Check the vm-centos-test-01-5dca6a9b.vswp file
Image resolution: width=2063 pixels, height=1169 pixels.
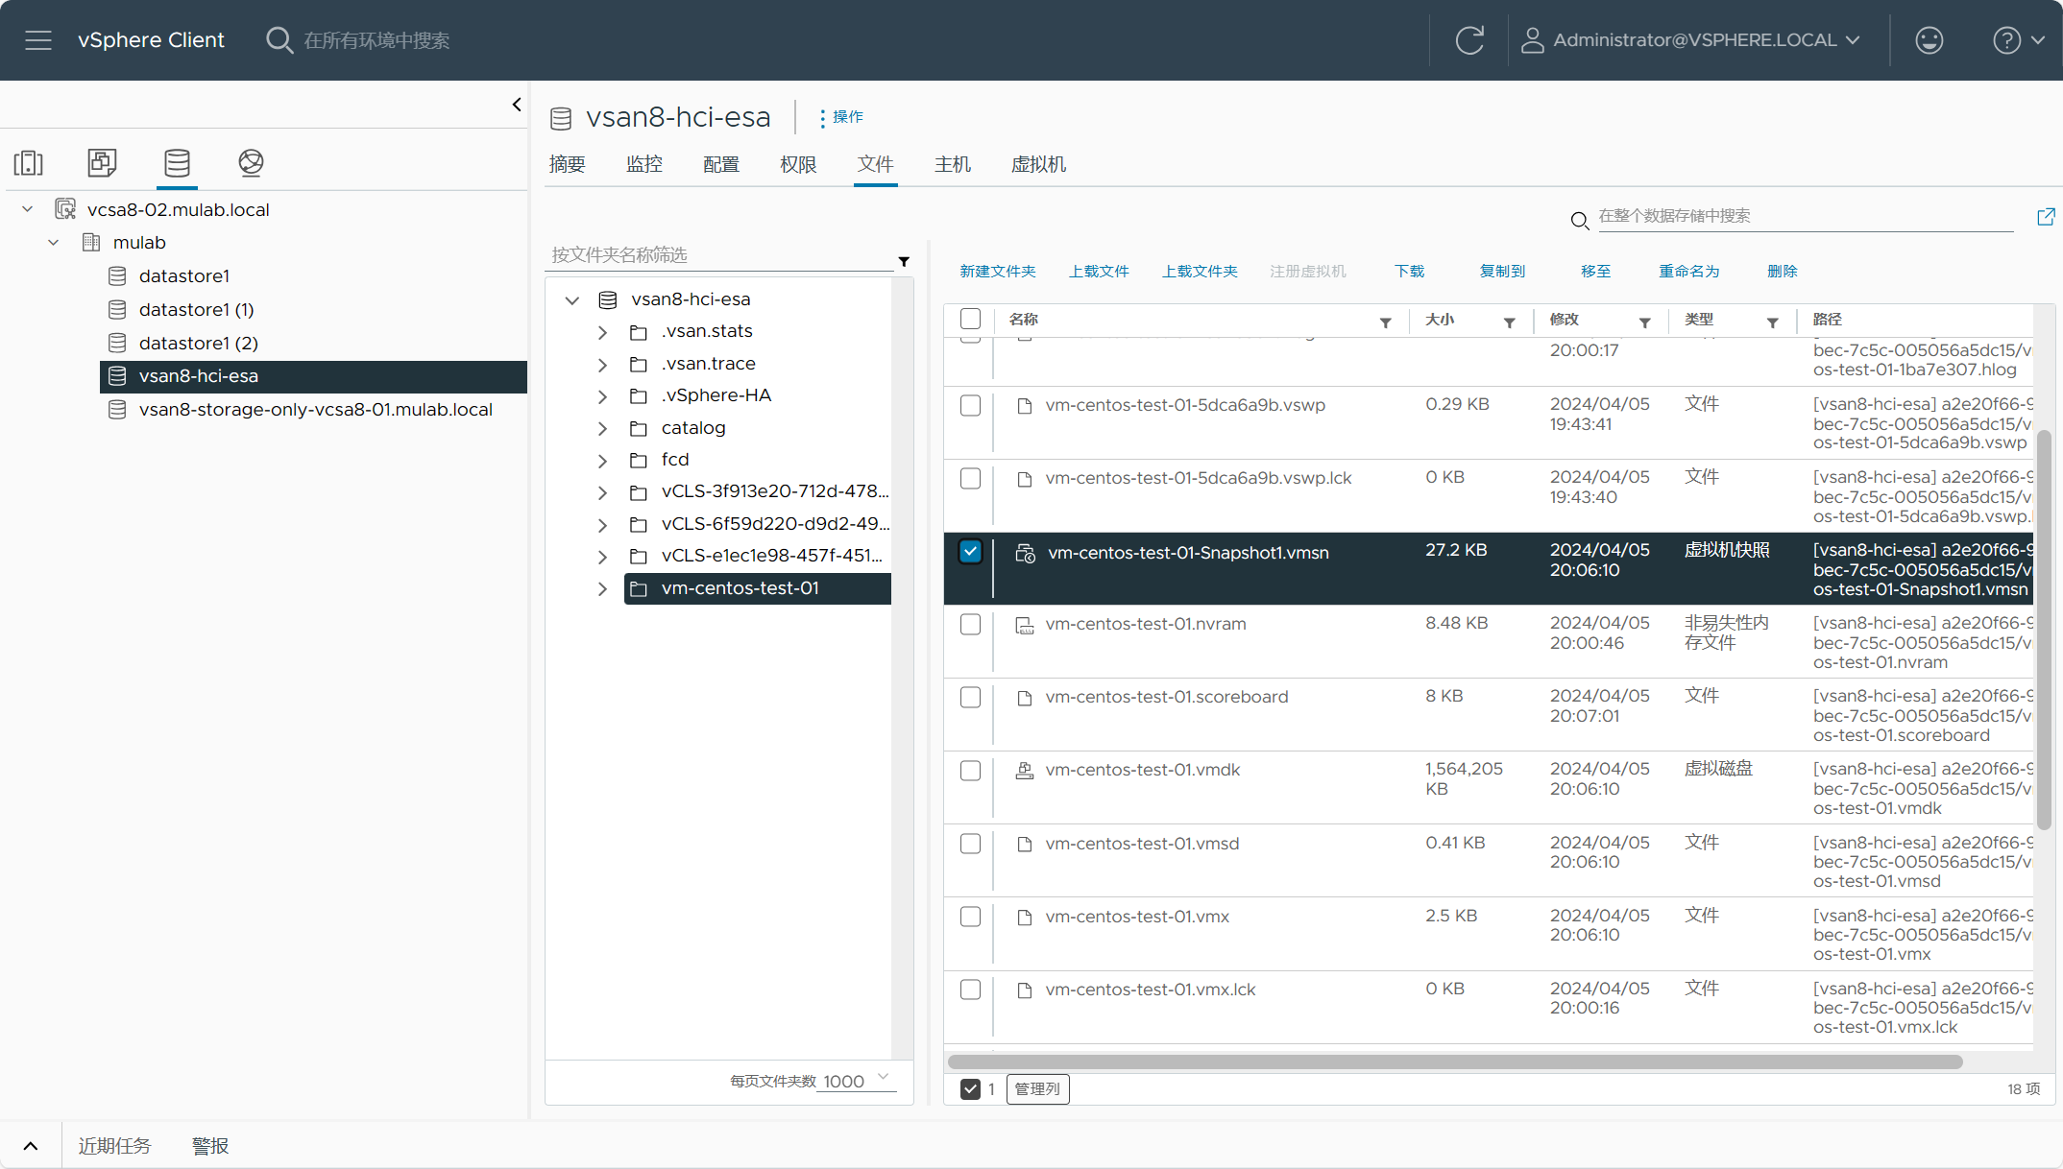pyautogui.click(x=970, y=405)
